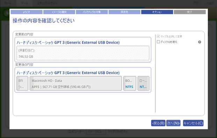Screen dimensions: 217x138
Task: Go to the イメージの選択 wizard step
Action: point(59,12)
